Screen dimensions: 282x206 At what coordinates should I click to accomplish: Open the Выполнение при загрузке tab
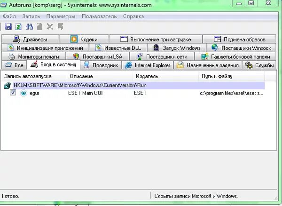point(156,39)
